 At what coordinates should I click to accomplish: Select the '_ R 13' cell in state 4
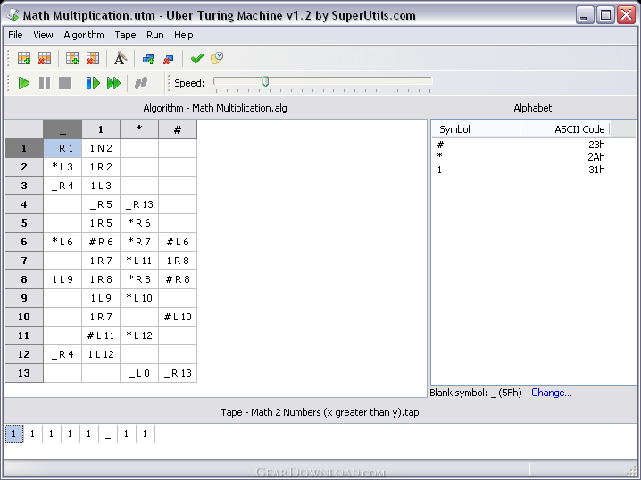point(139,204)
